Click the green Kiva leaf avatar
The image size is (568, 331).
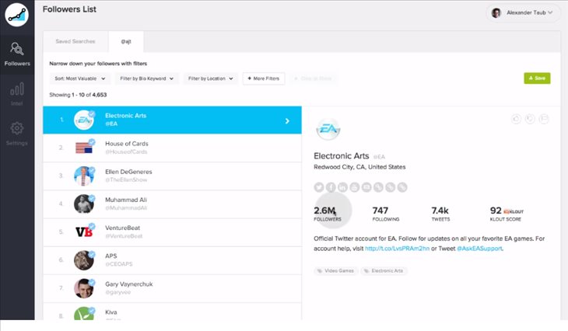(x=84, y=314)
